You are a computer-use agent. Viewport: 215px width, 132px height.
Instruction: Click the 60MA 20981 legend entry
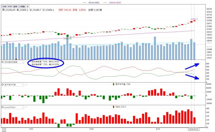click(x=91, y=2)
